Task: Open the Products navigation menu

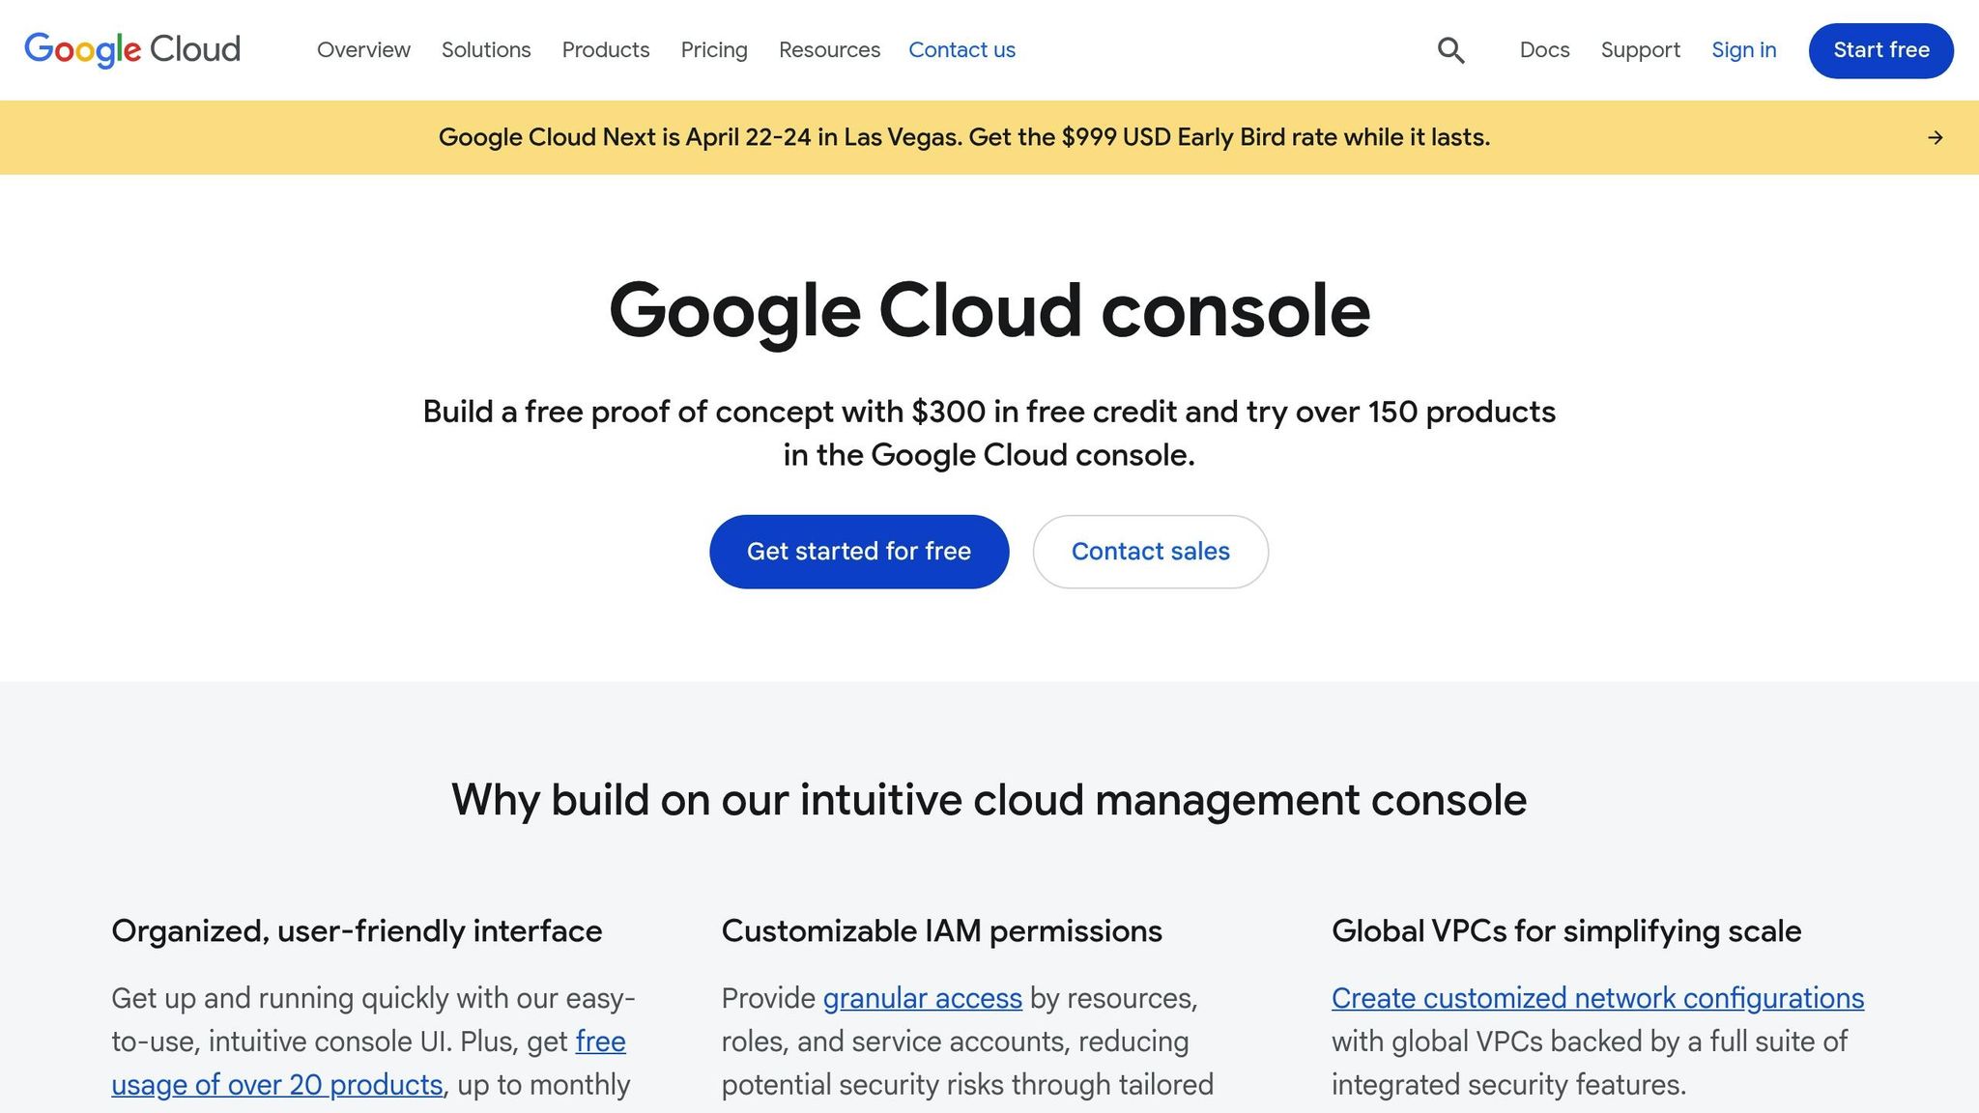Action: (605, 50)
